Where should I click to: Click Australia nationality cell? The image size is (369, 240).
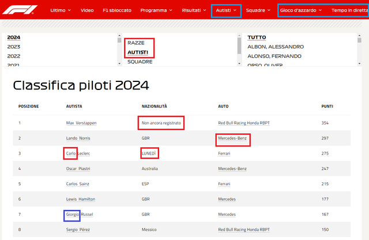pyautogui.click(x=150, y=168)
